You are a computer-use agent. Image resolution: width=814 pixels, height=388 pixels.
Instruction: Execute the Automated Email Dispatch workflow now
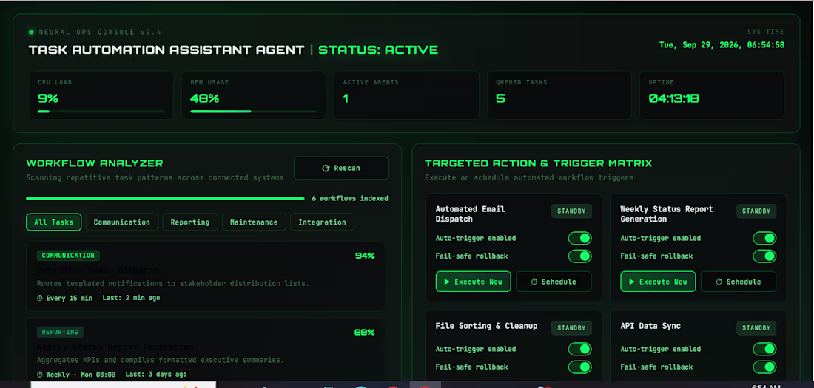(473, 282)
